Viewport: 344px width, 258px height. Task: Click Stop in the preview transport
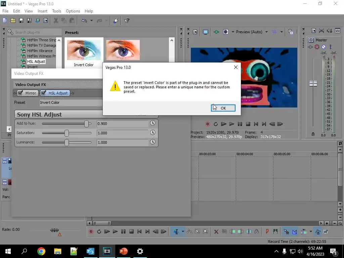(x=248, y=124)
